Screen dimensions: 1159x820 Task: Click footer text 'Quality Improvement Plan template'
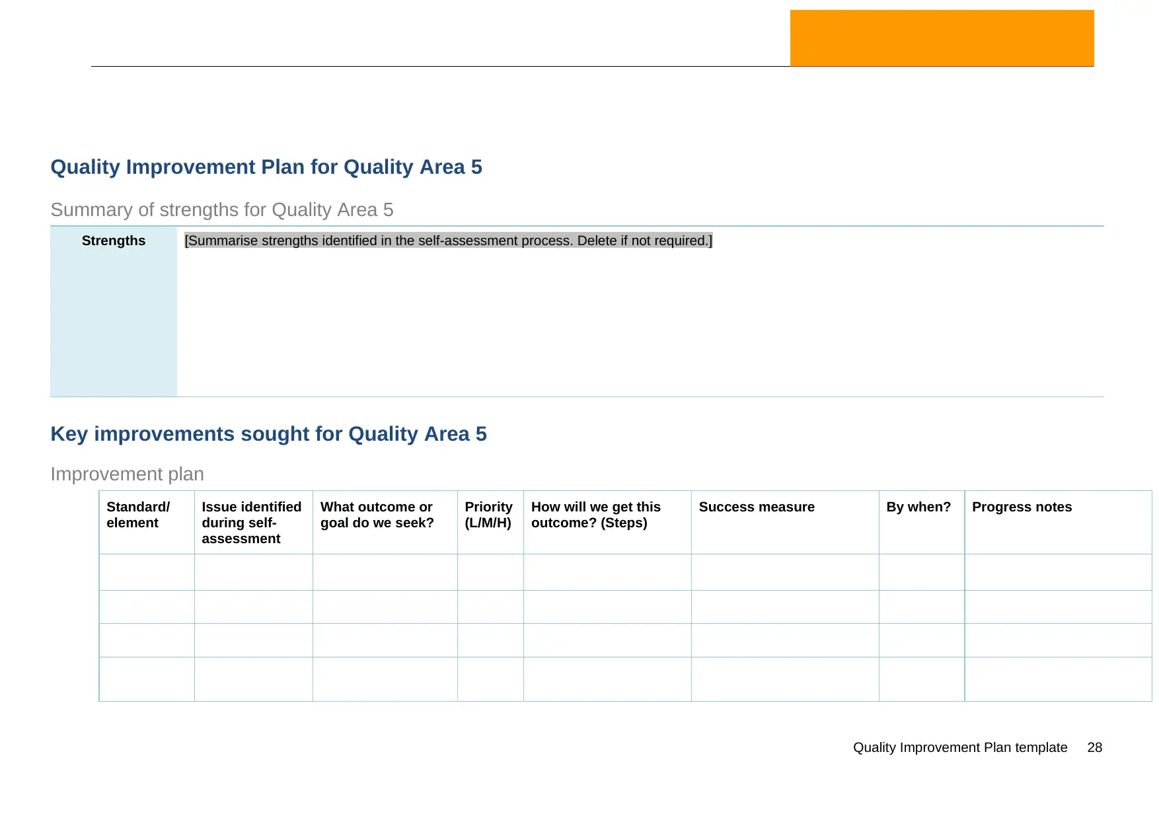(960, 747)
